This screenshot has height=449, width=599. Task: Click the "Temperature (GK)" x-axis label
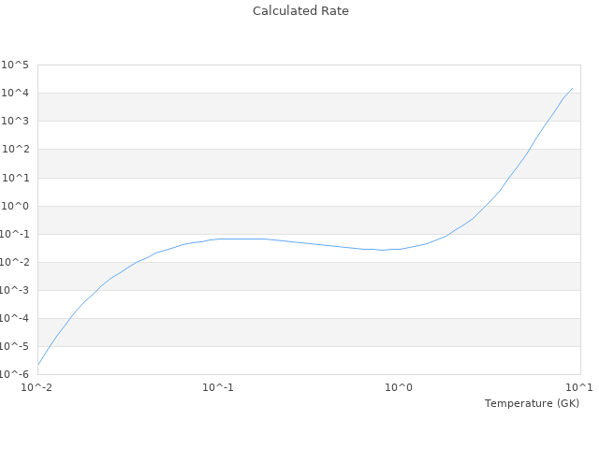[532, 403]
